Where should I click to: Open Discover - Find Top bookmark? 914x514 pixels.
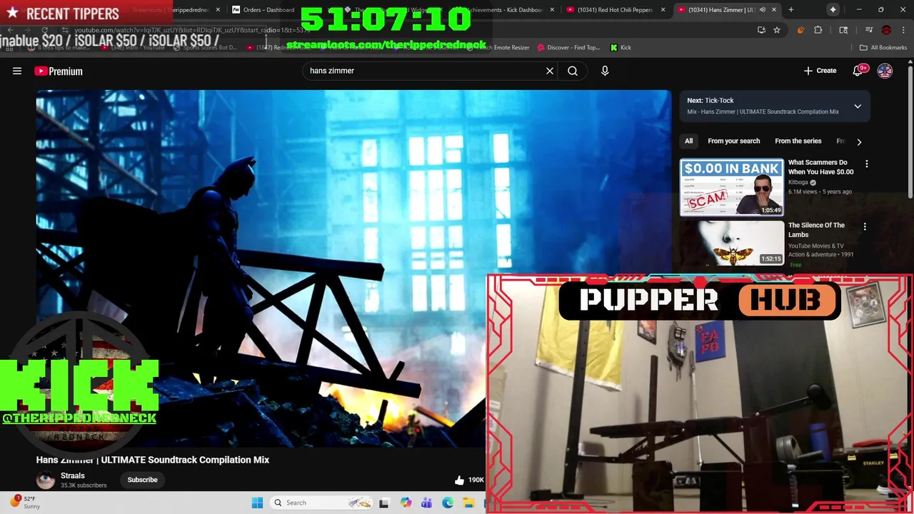coord(568,47)
